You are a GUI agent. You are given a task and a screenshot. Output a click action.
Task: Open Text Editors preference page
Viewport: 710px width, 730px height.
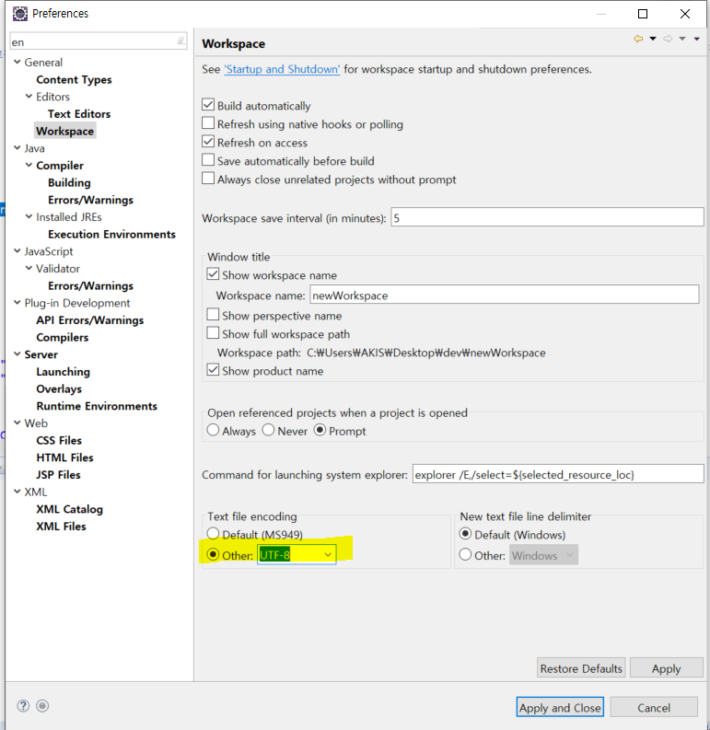(x=79, y=114)
